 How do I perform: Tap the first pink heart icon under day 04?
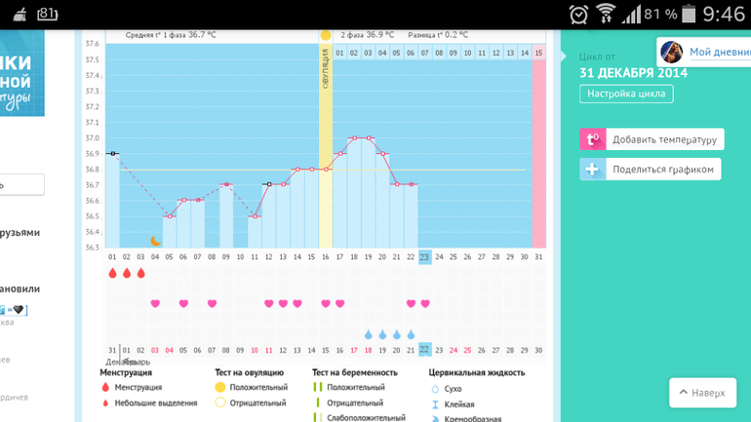pos(155,304)
